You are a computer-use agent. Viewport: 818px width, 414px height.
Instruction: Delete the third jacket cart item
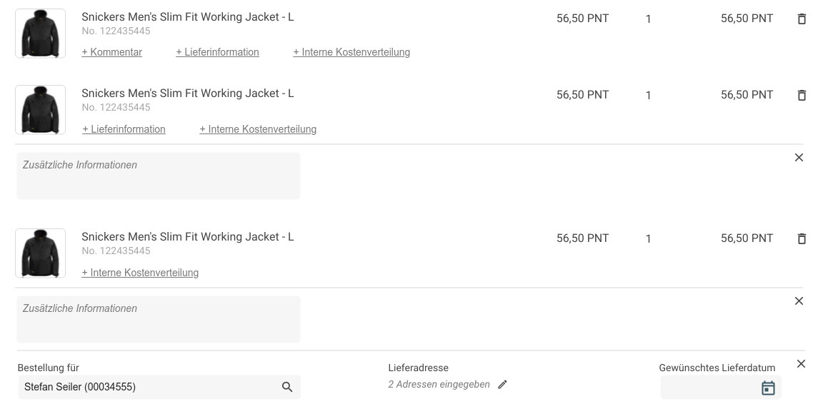(x=802, y=239)
